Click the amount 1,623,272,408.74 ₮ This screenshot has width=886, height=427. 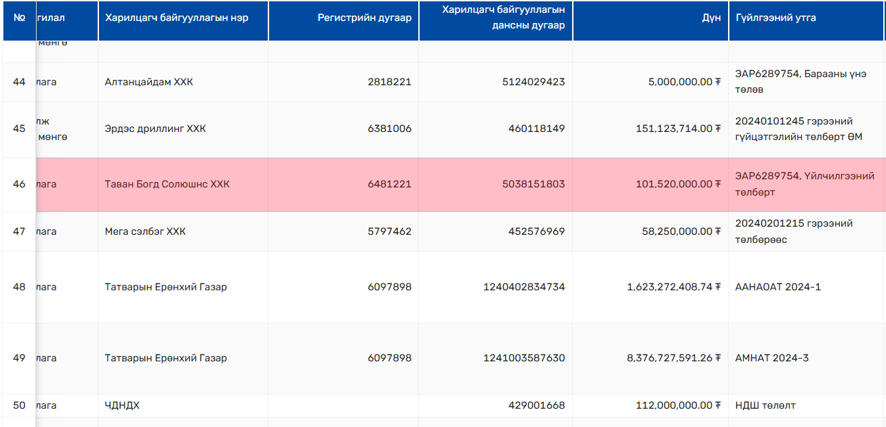pos(674,287)
